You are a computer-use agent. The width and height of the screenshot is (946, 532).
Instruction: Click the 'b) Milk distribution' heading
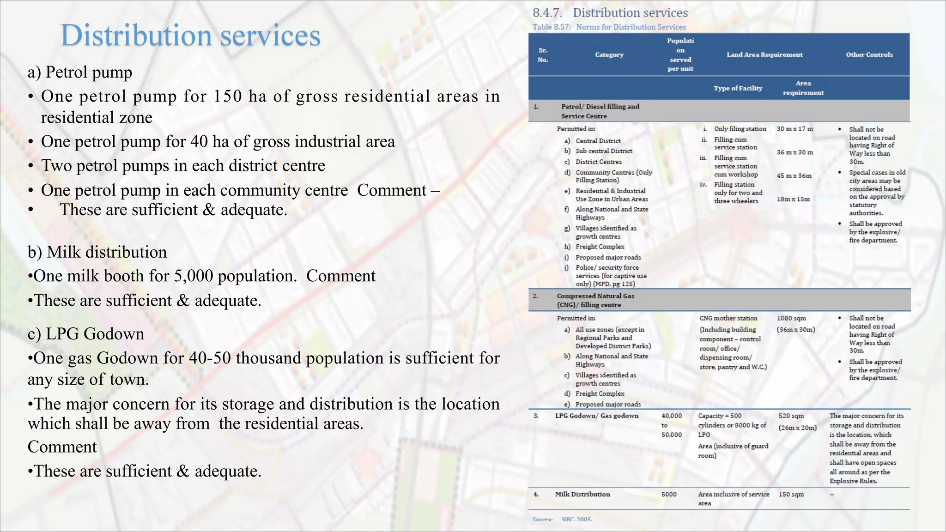tap(97, 252)
